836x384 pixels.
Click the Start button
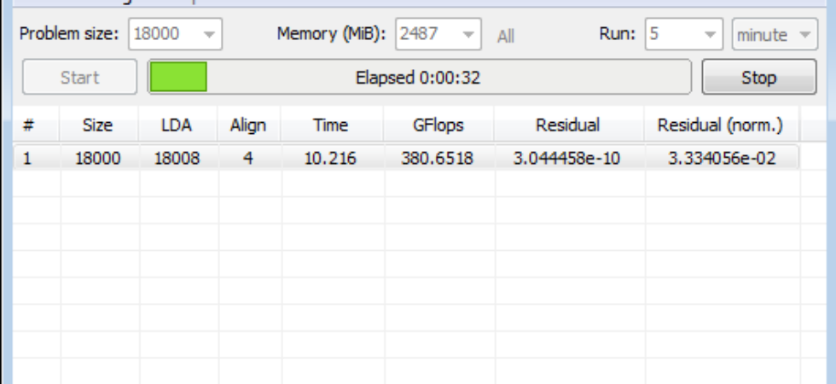point(80,78)
